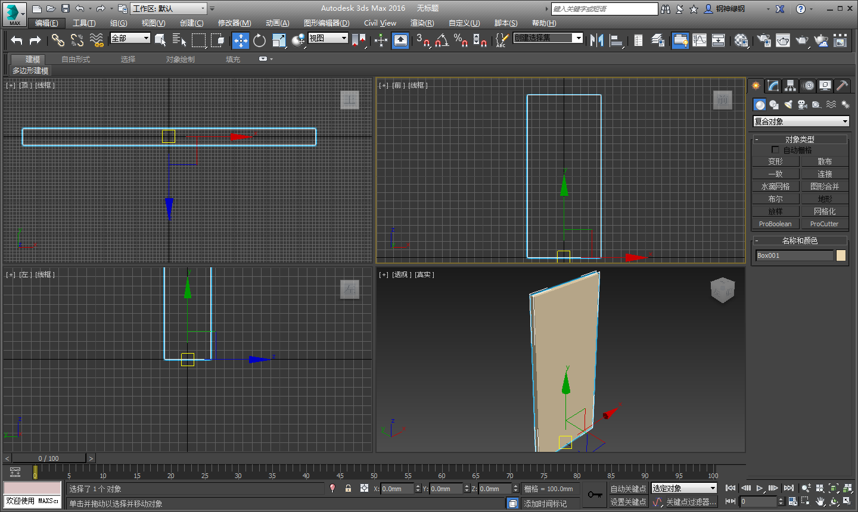Toggle the Percent Snap button
Viewport: 858px width, 512px height.
(x=461, y=40)
